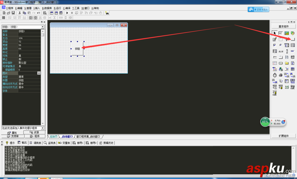Select the progress bar component icon

(x=293, y=51)
